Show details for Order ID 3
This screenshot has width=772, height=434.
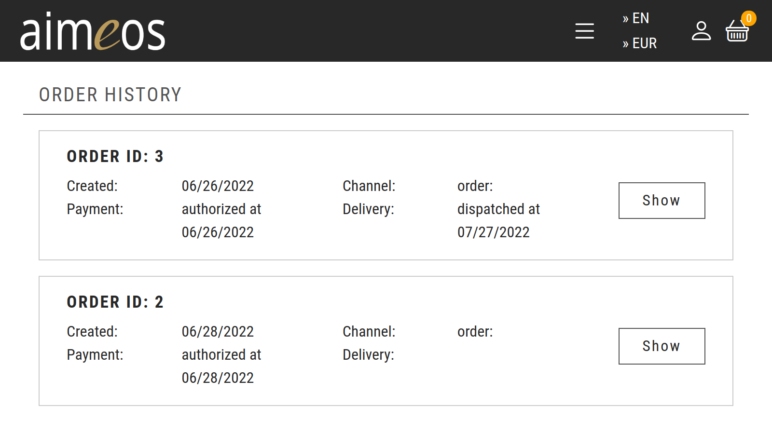[x=662, y=201]
